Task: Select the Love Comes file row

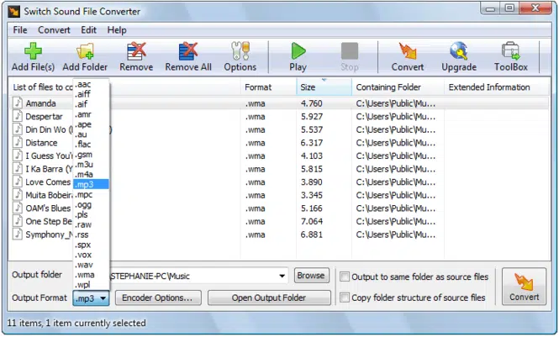Action: coord(281,182)
